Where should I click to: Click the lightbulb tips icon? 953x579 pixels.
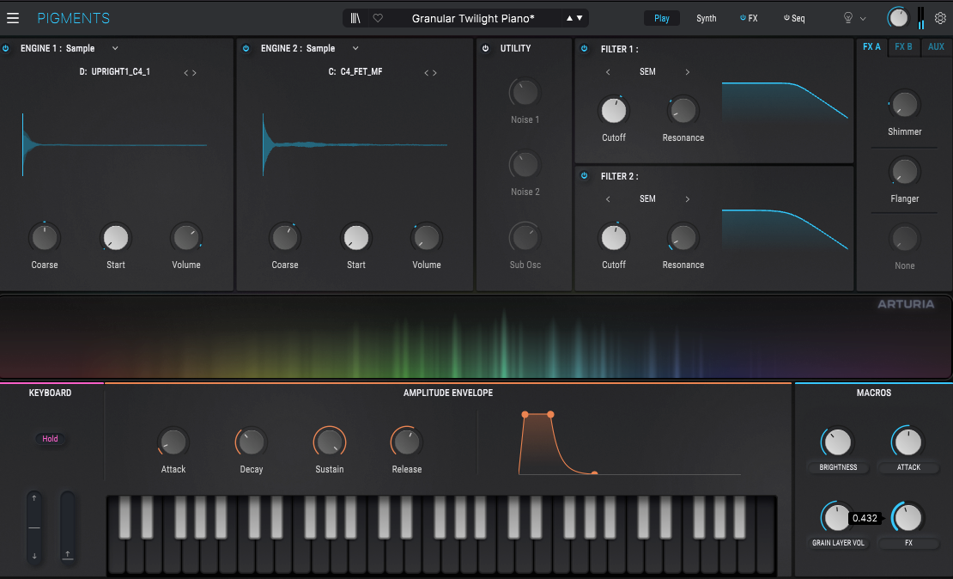[x=848, y=18]
